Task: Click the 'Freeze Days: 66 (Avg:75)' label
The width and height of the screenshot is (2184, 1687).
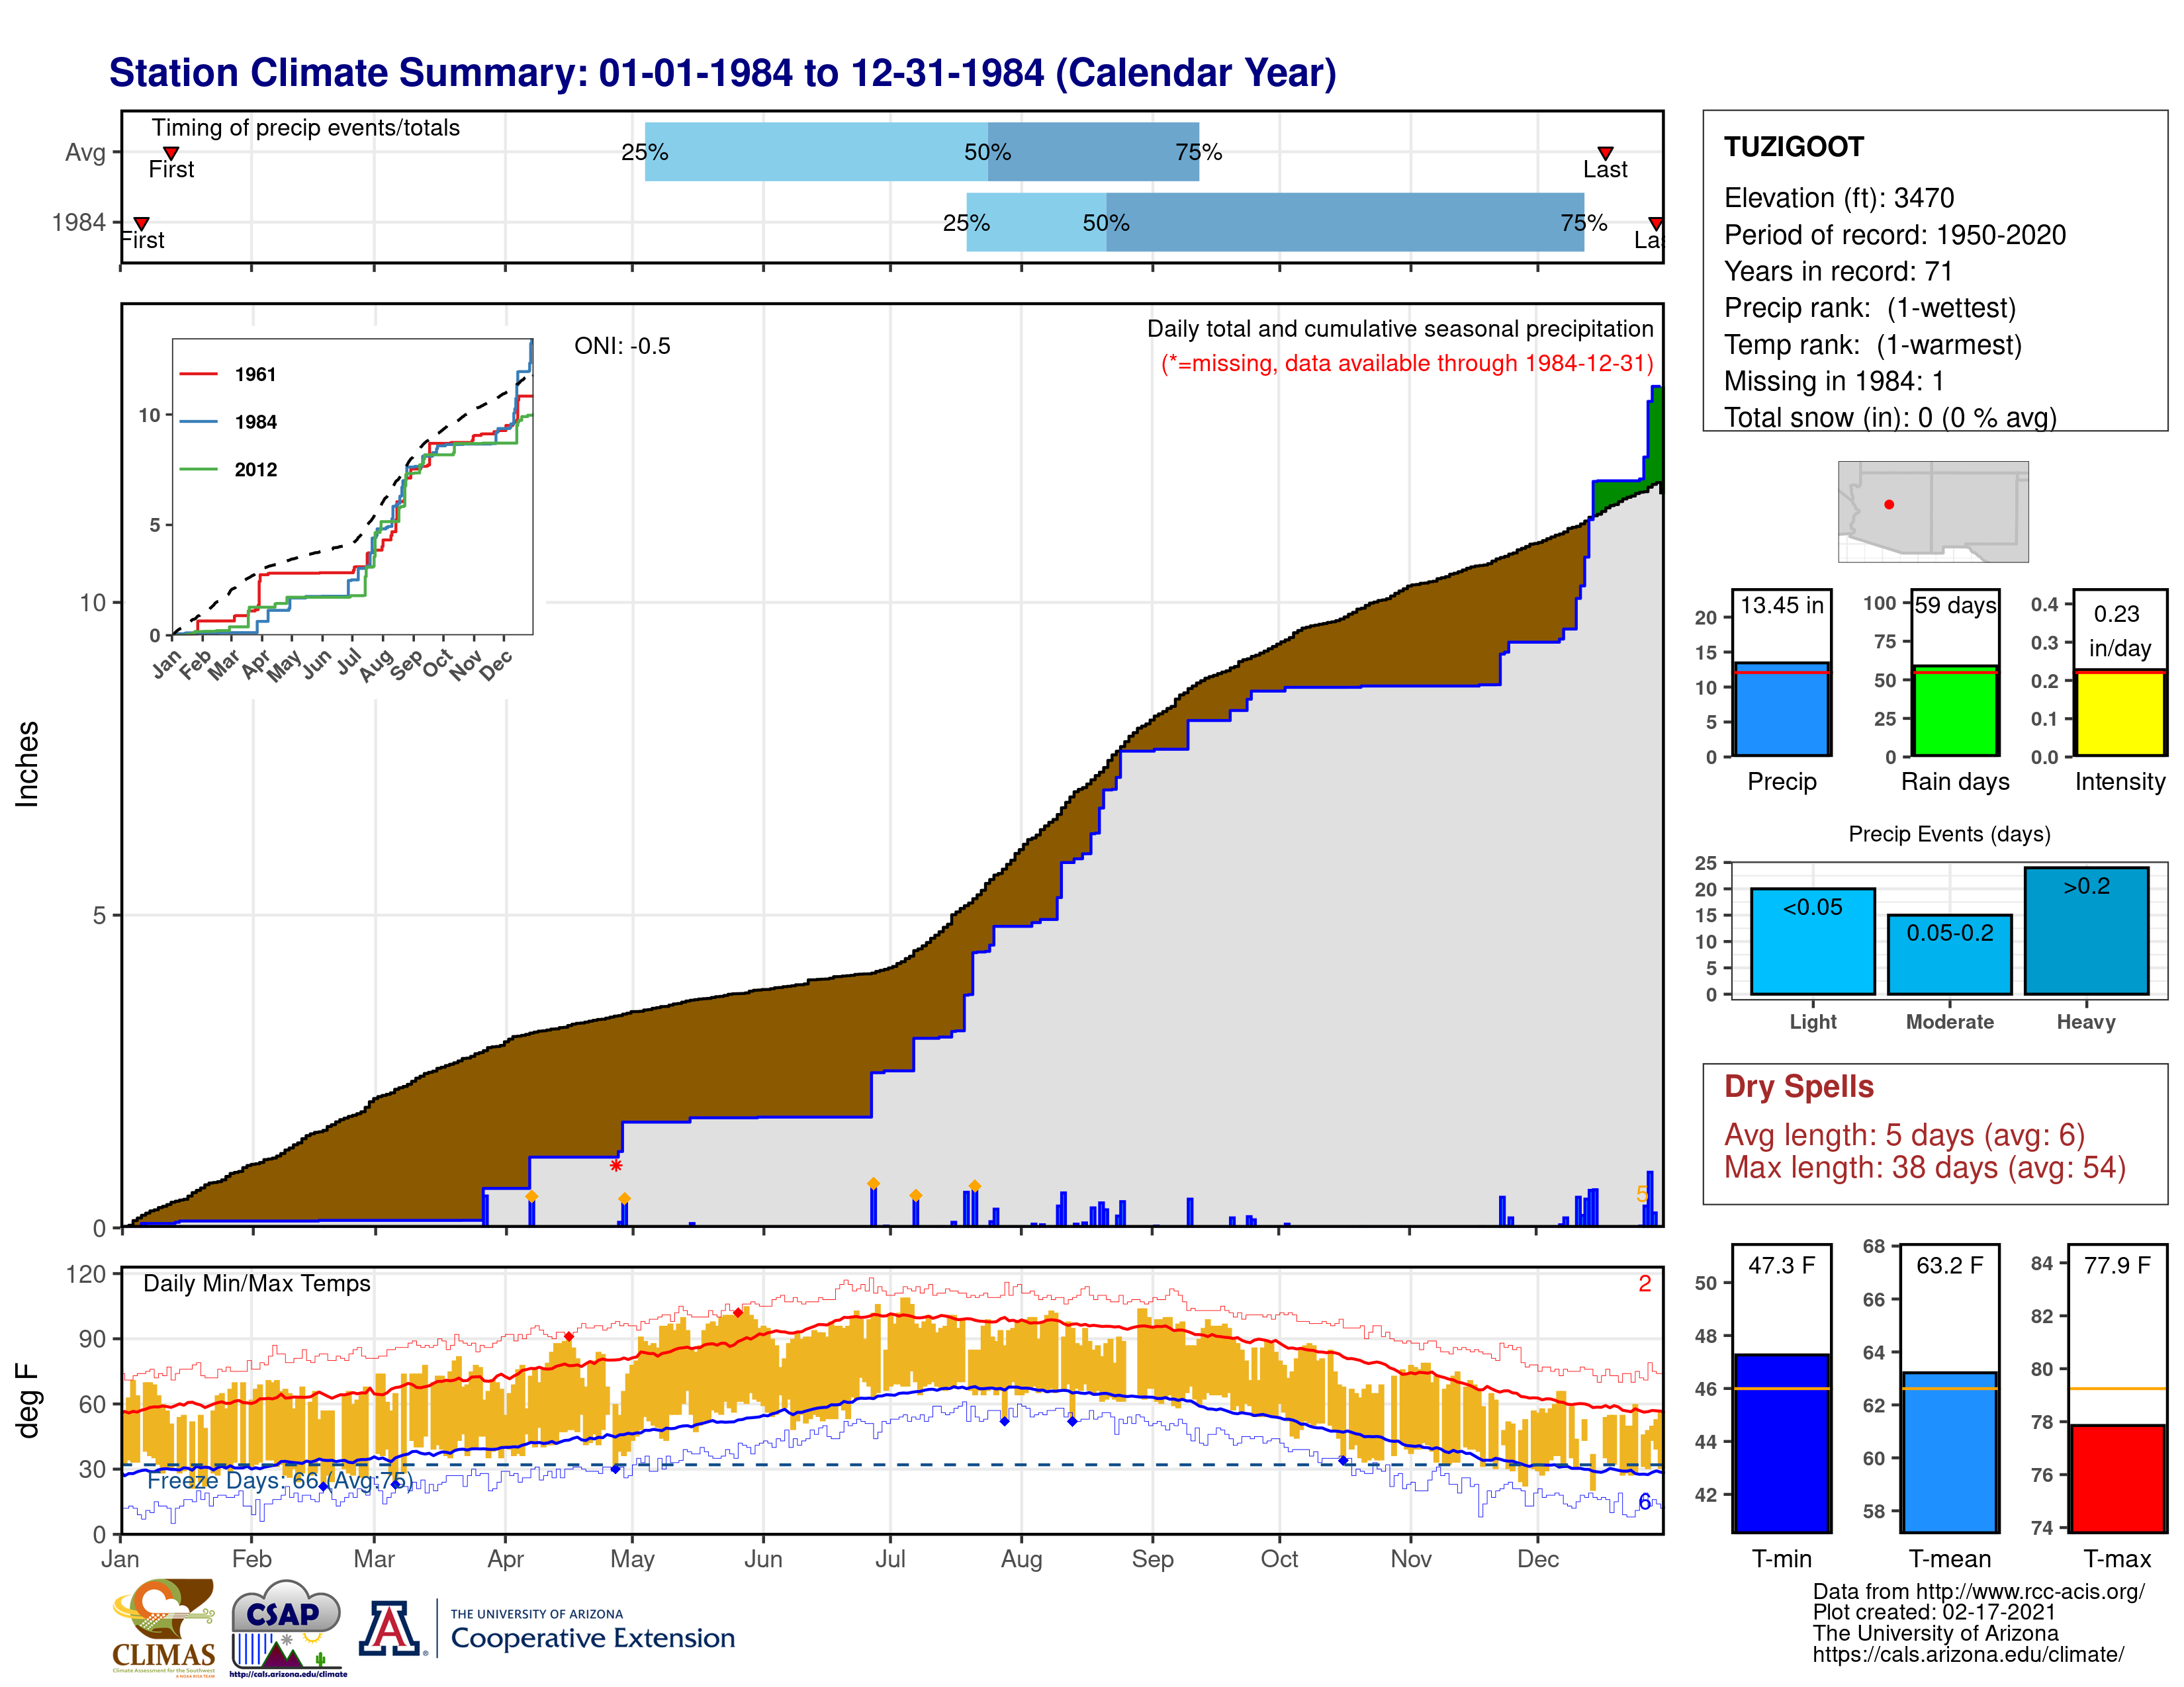Action: pos(280,1480)
